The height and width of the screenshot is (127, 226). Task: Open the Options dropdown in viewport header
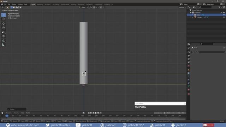click(x=182, y=7)
